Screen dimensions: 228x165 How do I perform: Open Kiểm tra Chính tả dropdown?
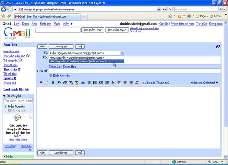(204, 82)
